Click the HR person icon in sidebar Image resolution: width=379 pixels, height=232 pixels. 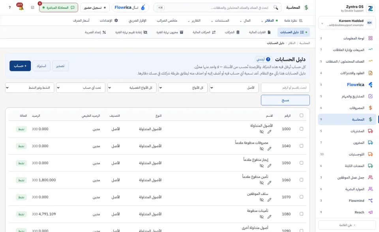370,189
